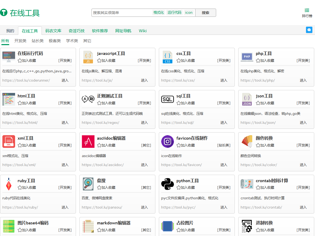315x236 pixels.
Task: Open the asciidoc编辑器 red icon
Action: tap(88, 141)
